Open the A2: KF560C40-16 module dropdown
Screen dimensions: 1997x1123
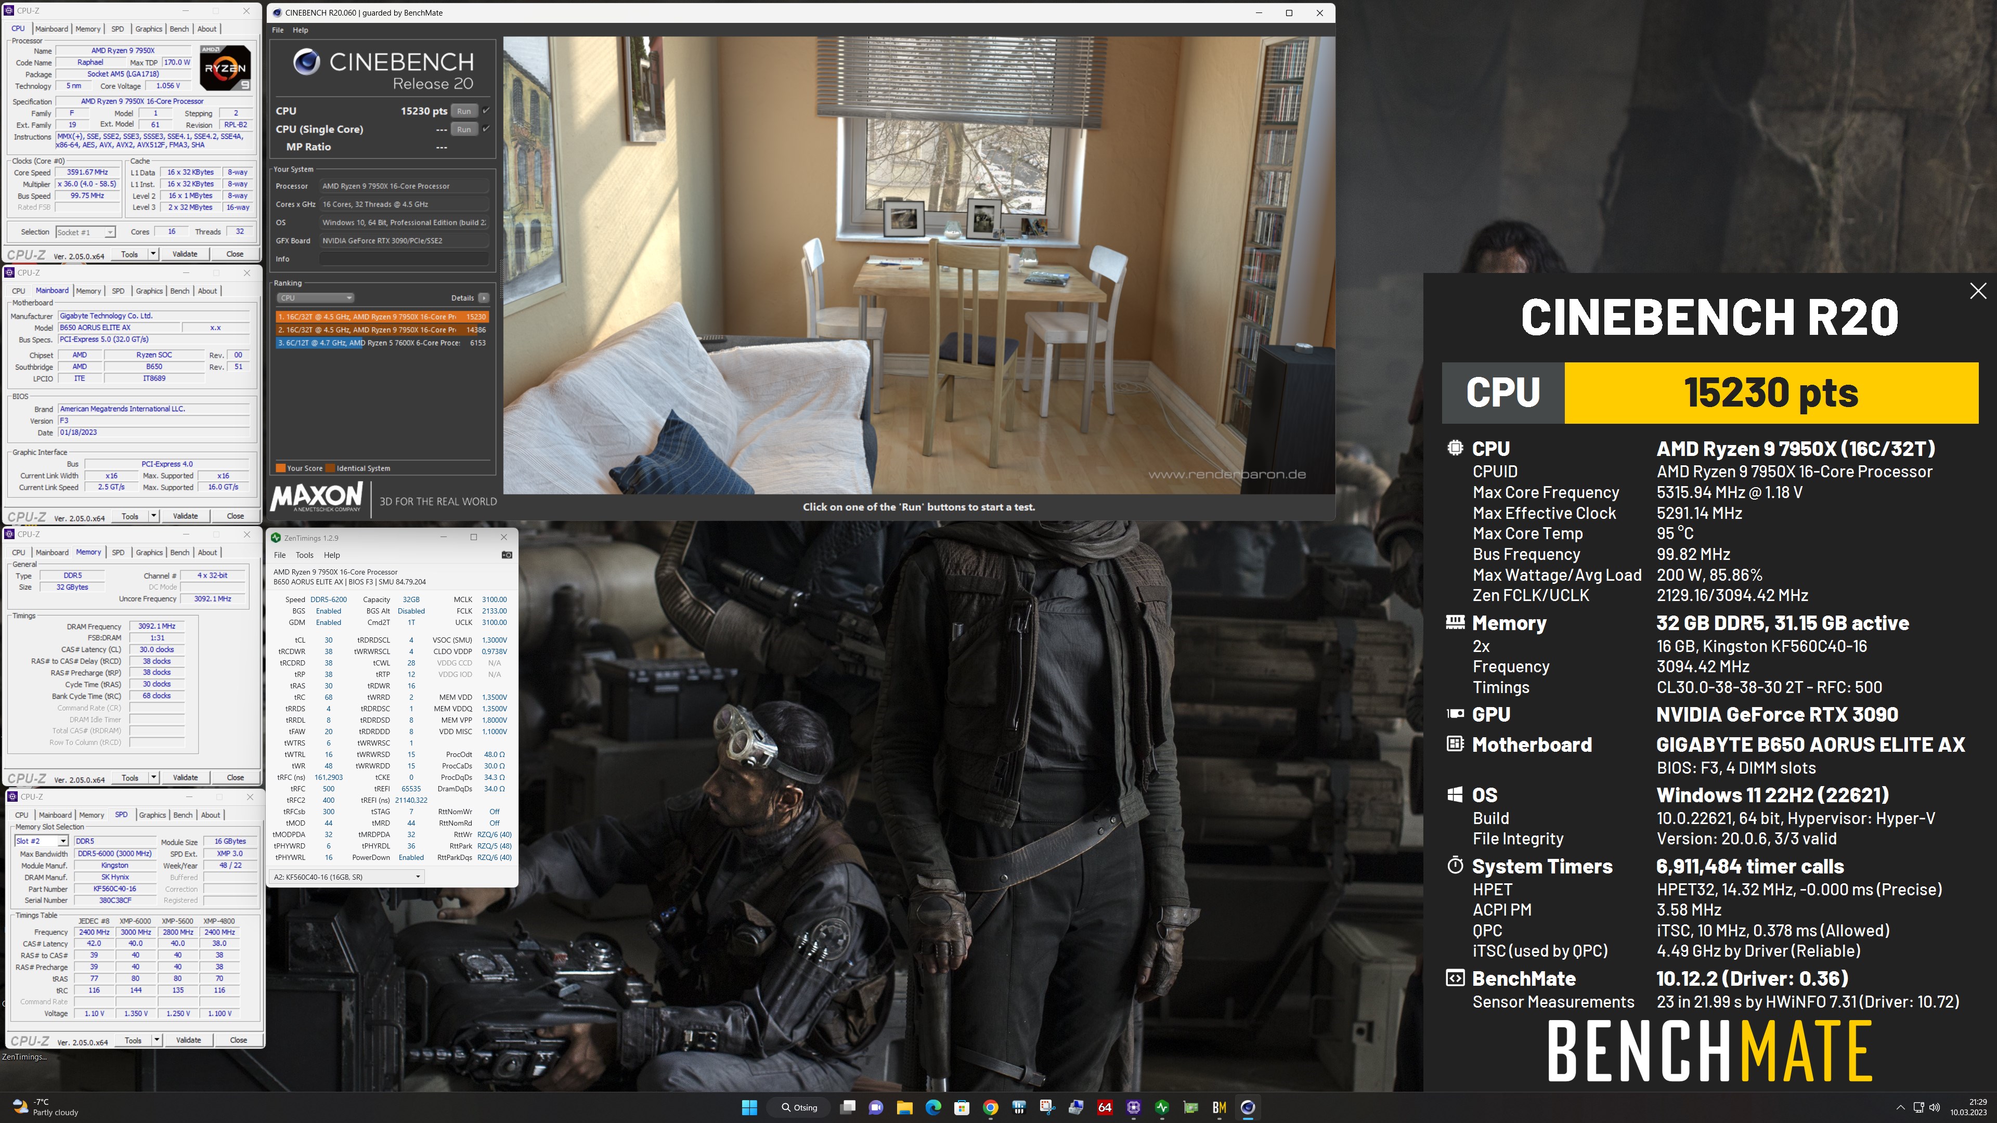(x=346, y=877)
